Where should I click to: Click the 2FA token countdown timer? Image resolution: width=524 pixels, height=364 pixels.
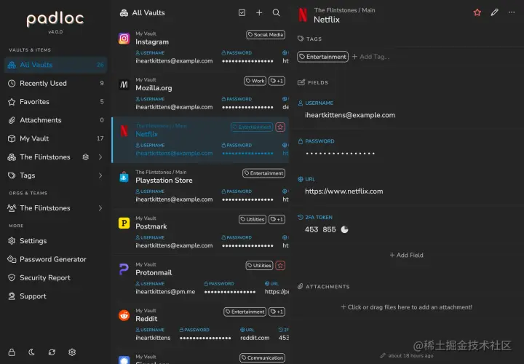344,229
